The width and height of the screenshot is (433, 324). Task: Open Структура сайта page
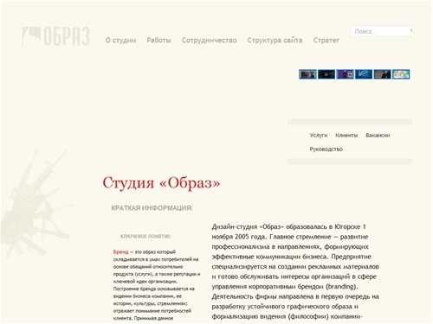click(x=275, y=41)
